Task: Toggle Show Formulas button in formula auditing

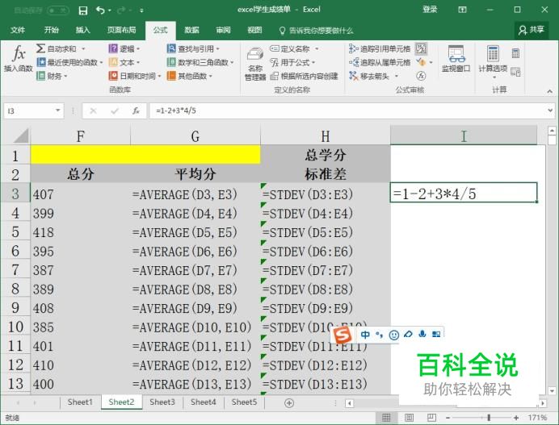Action: click(x=421, y=48)
